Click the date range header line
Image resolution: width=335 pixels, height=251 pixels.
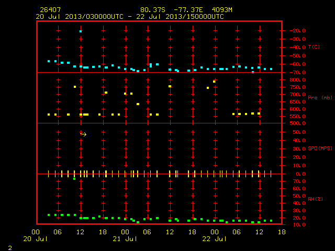(130, 17)
